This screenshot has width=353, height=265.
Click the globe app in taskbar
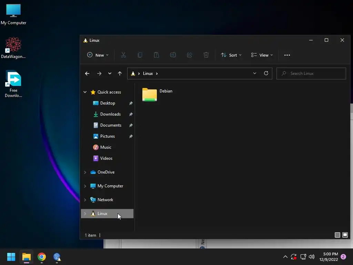[57, 257]
